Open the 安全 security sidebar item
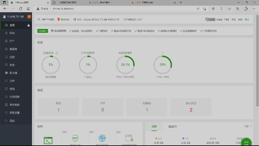 pyautogui.click(x=16, y=65)
